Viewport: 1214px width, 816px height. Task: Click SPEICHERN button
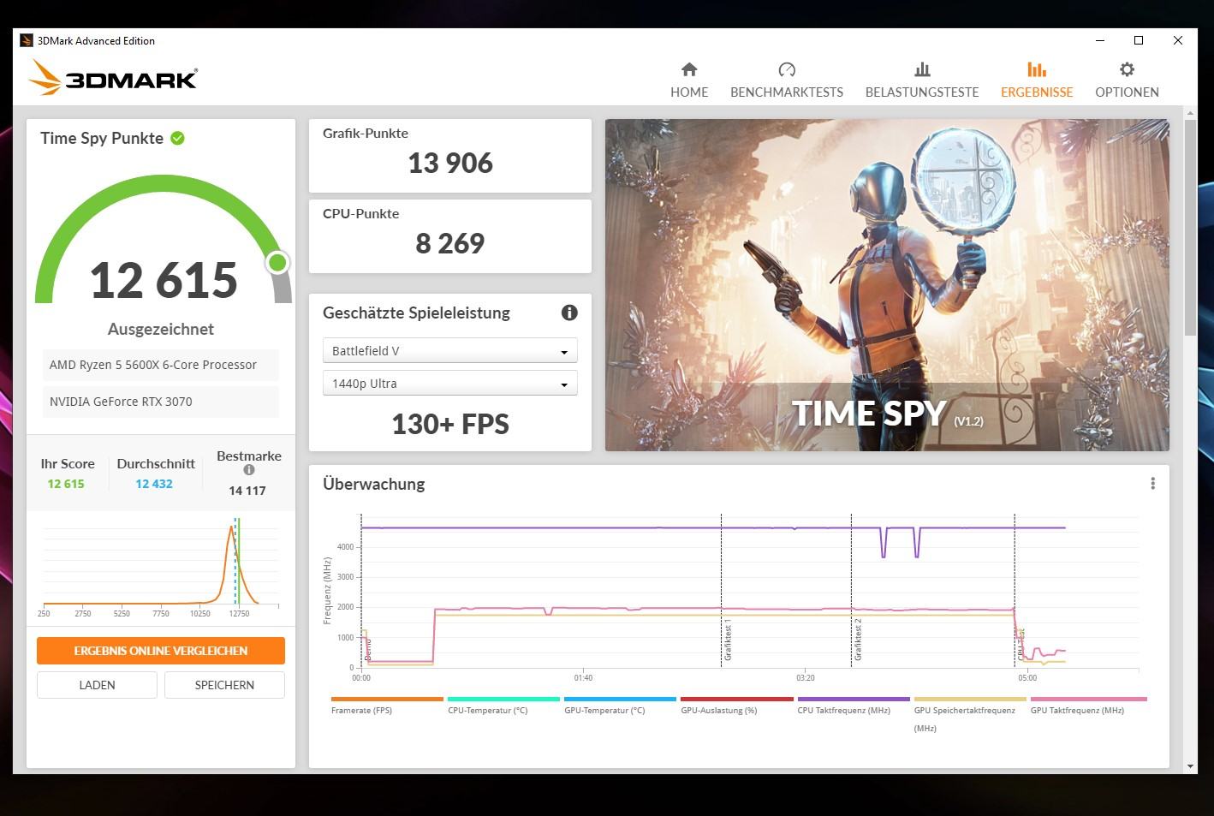click(x=224, y=685)
